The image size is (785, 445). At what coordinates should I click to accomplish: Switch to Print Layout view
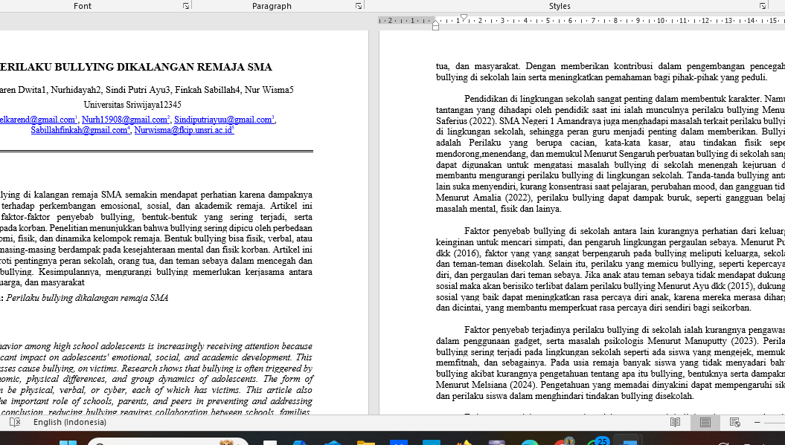[x=705, y=423]
